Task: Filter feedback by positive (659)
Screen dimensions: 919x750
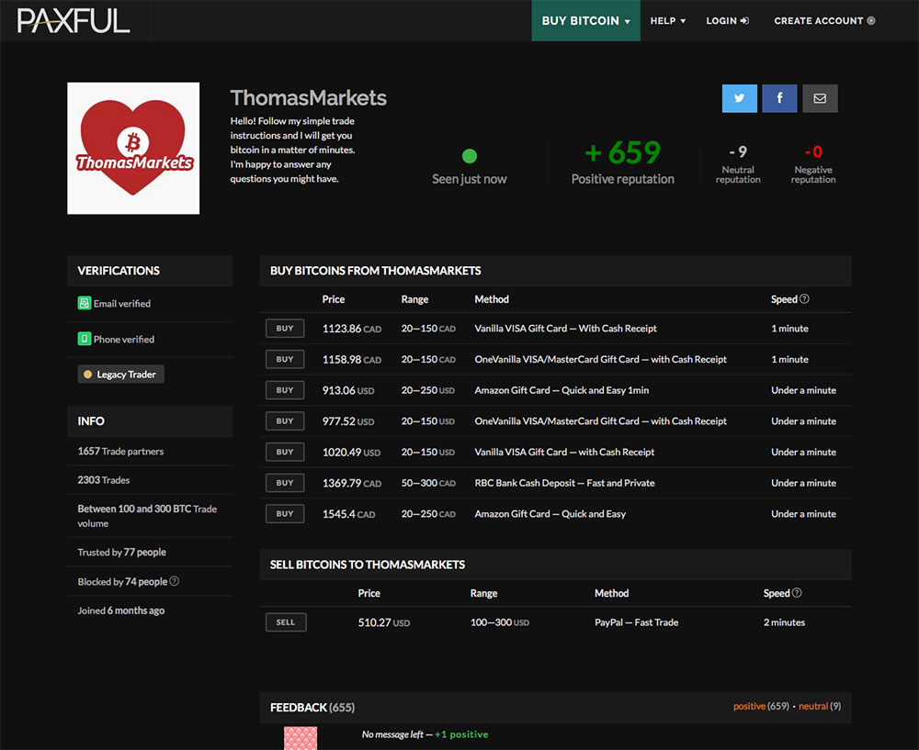Action: point(761,706)
